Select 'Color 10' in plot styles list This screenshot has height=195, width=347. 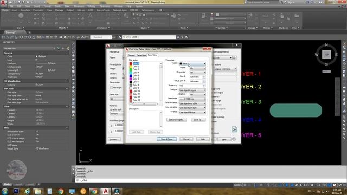pos(136,91)
